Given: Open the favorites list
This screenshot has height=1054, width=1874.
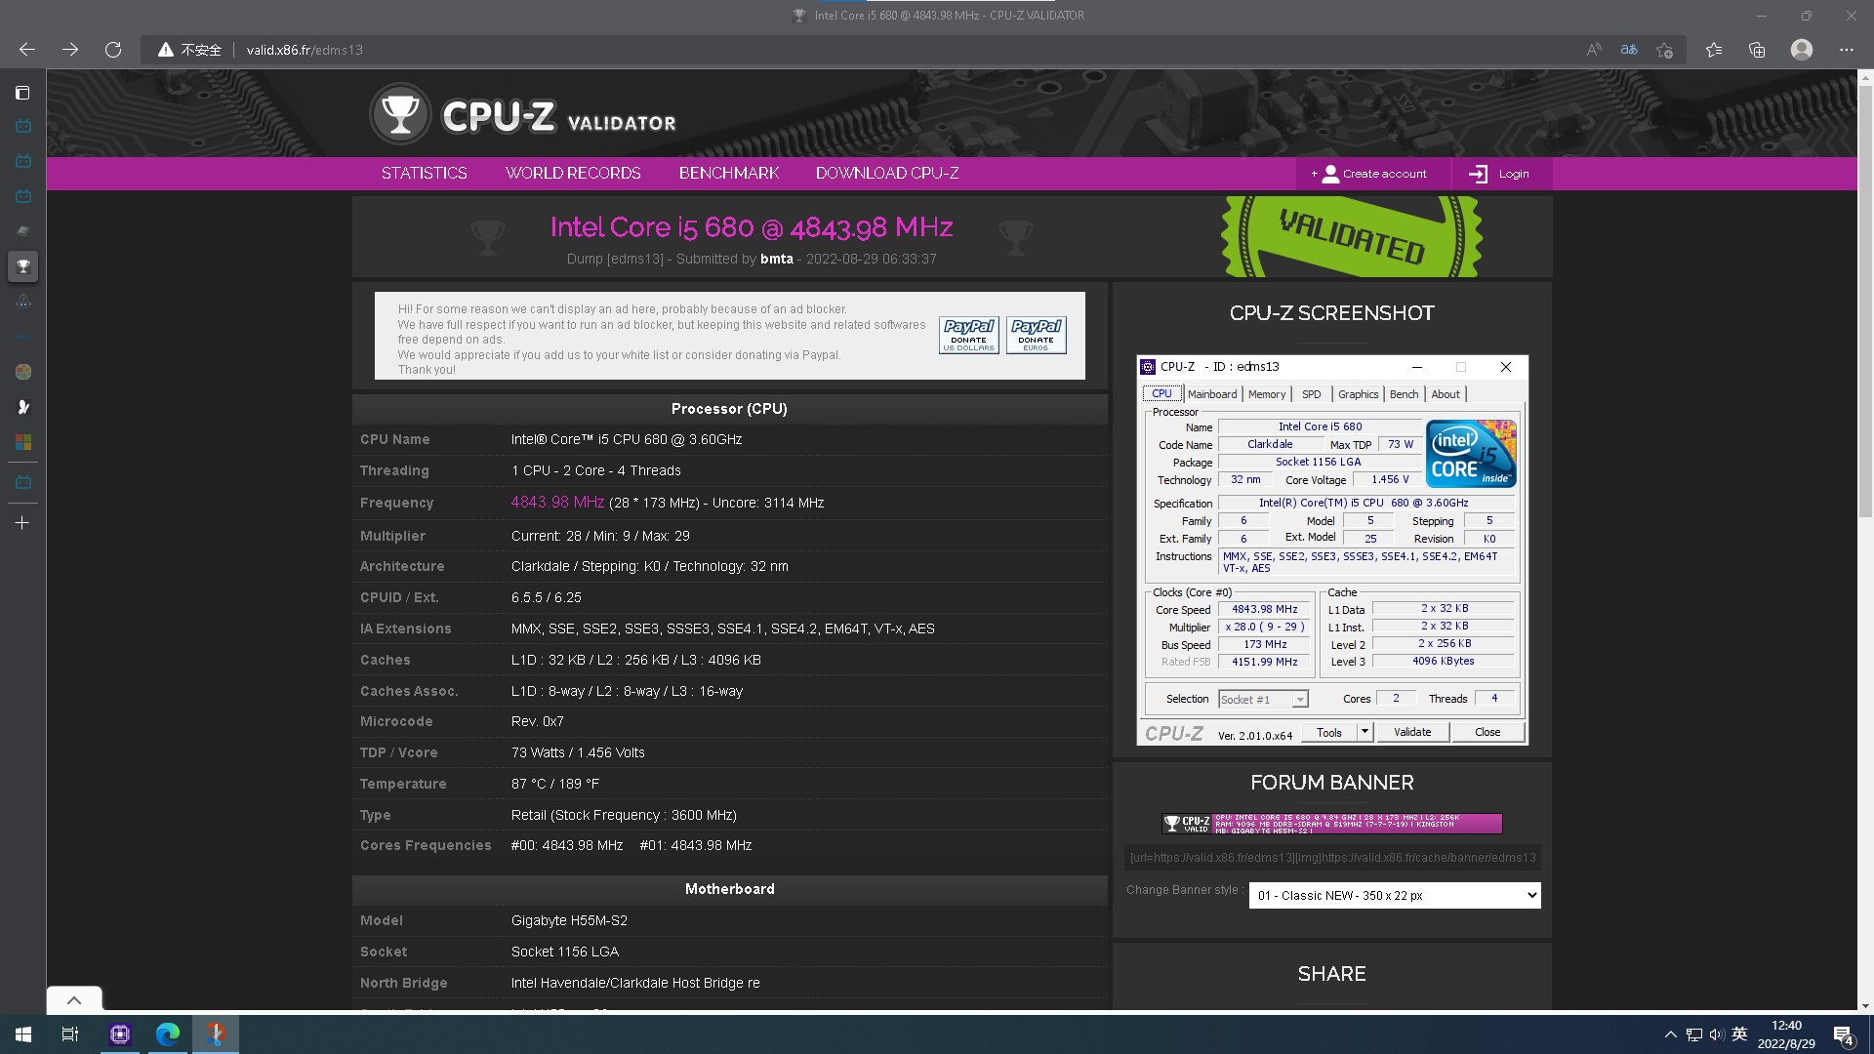Looking at the screenshot, I should 1714,50.
